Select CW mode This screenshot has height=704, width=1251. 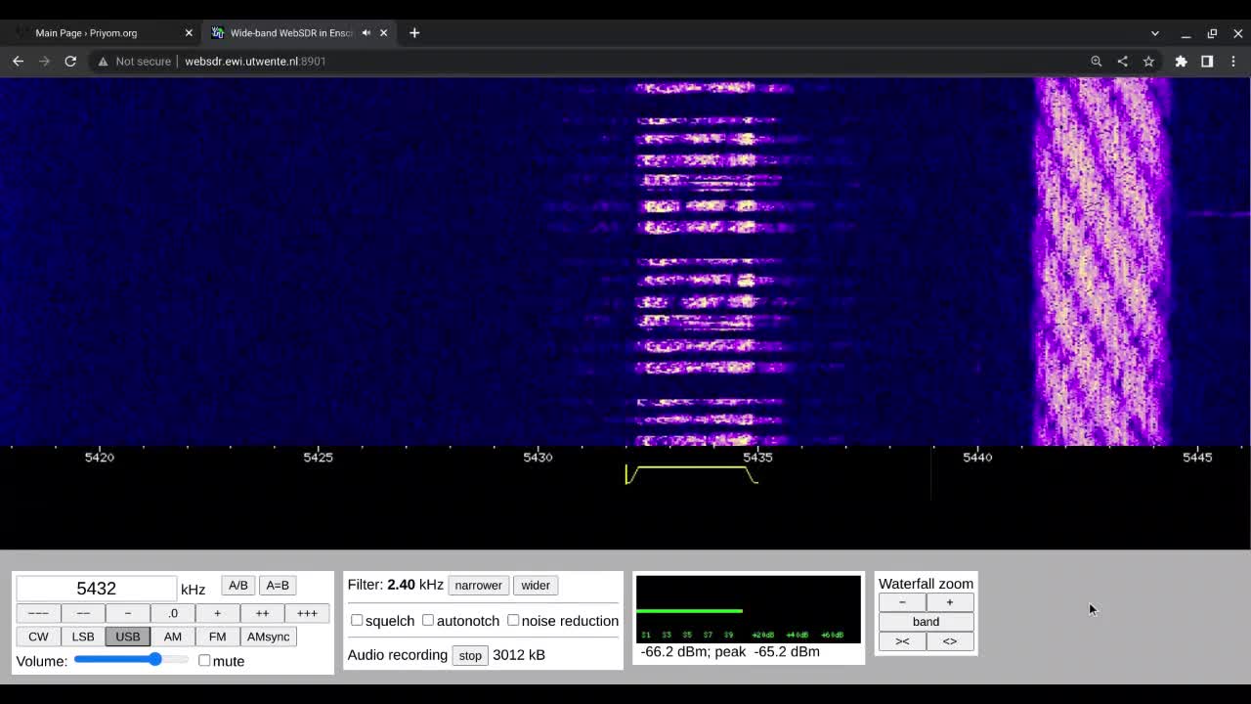38,637
